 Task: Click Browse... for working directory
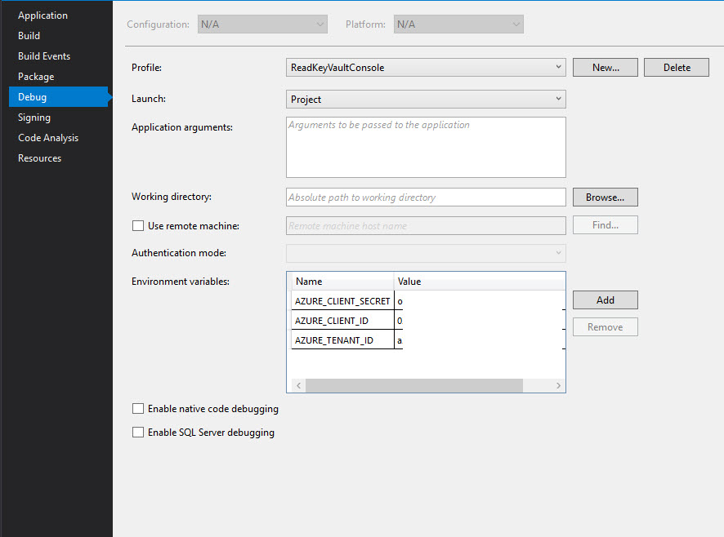click(x=605, y=197)
